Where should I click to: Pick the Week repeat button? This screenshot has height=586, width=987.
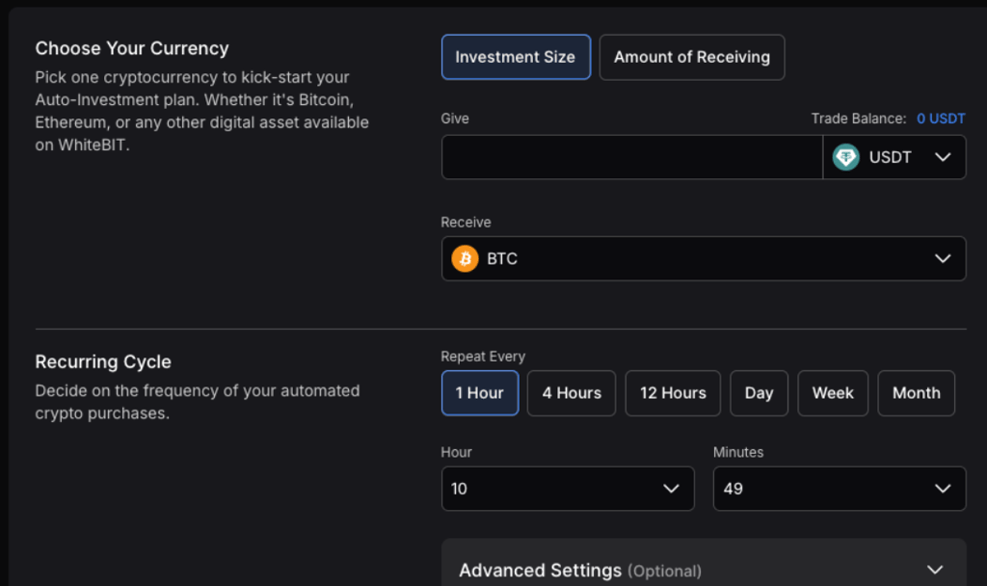[833, 393]
